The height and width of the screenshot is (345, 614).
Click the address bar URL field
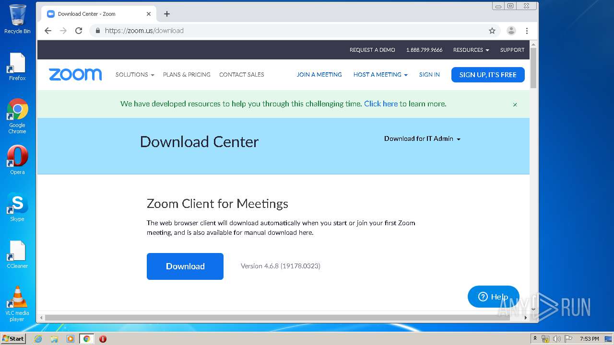[295, 31]
